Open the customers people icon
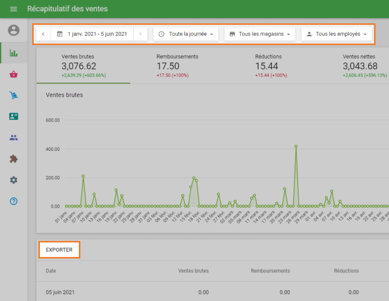 13,138
